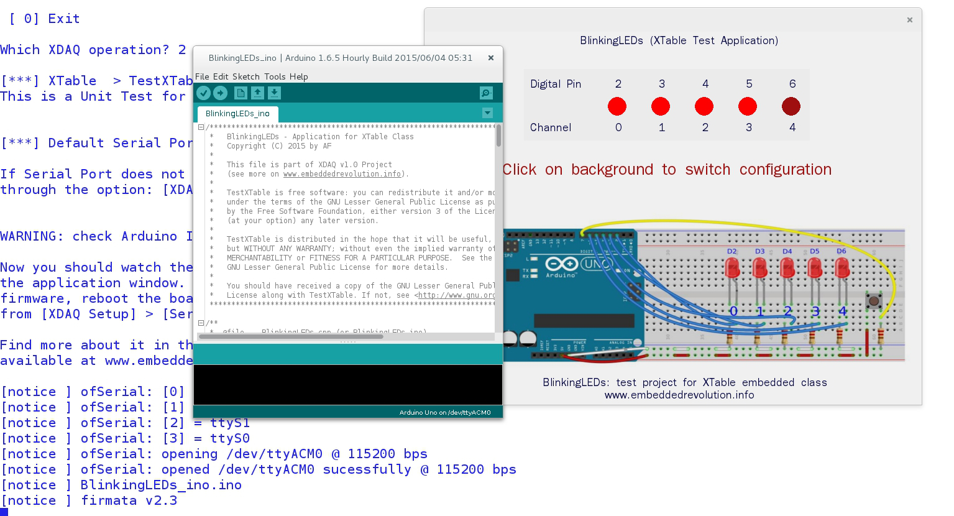Click the blue channel label 0 on breadboard
Screen dimensions: 954x516
(733, 311)
